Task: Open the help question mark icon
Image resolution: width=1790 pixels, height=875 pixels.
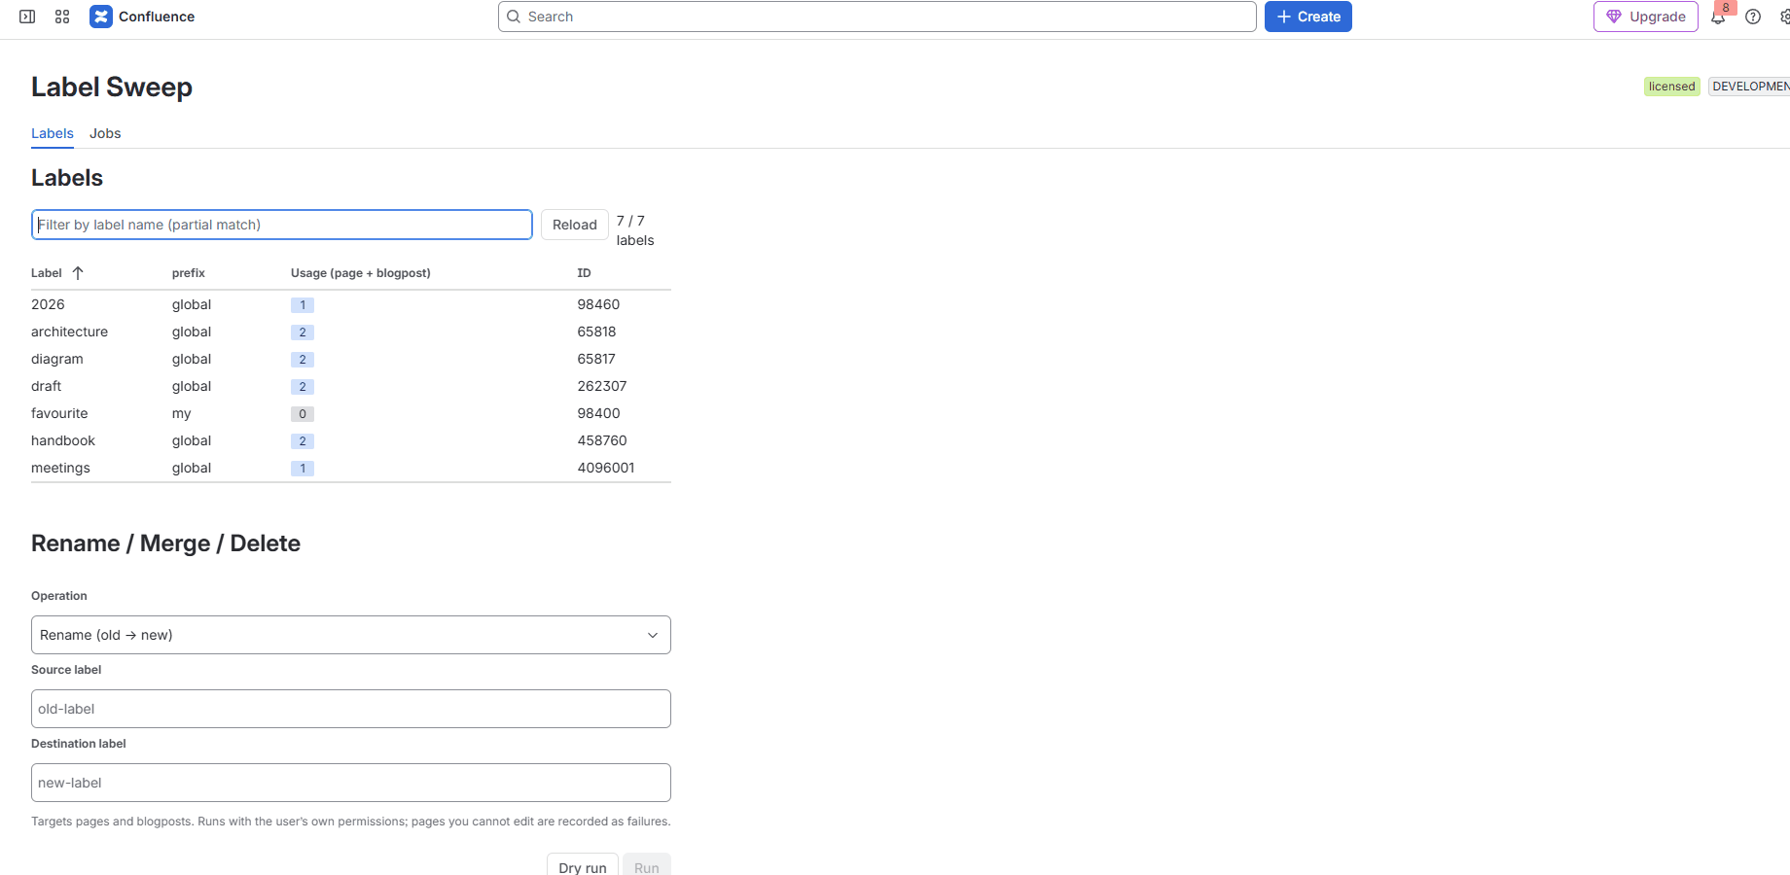Action: coord(1753,17)
